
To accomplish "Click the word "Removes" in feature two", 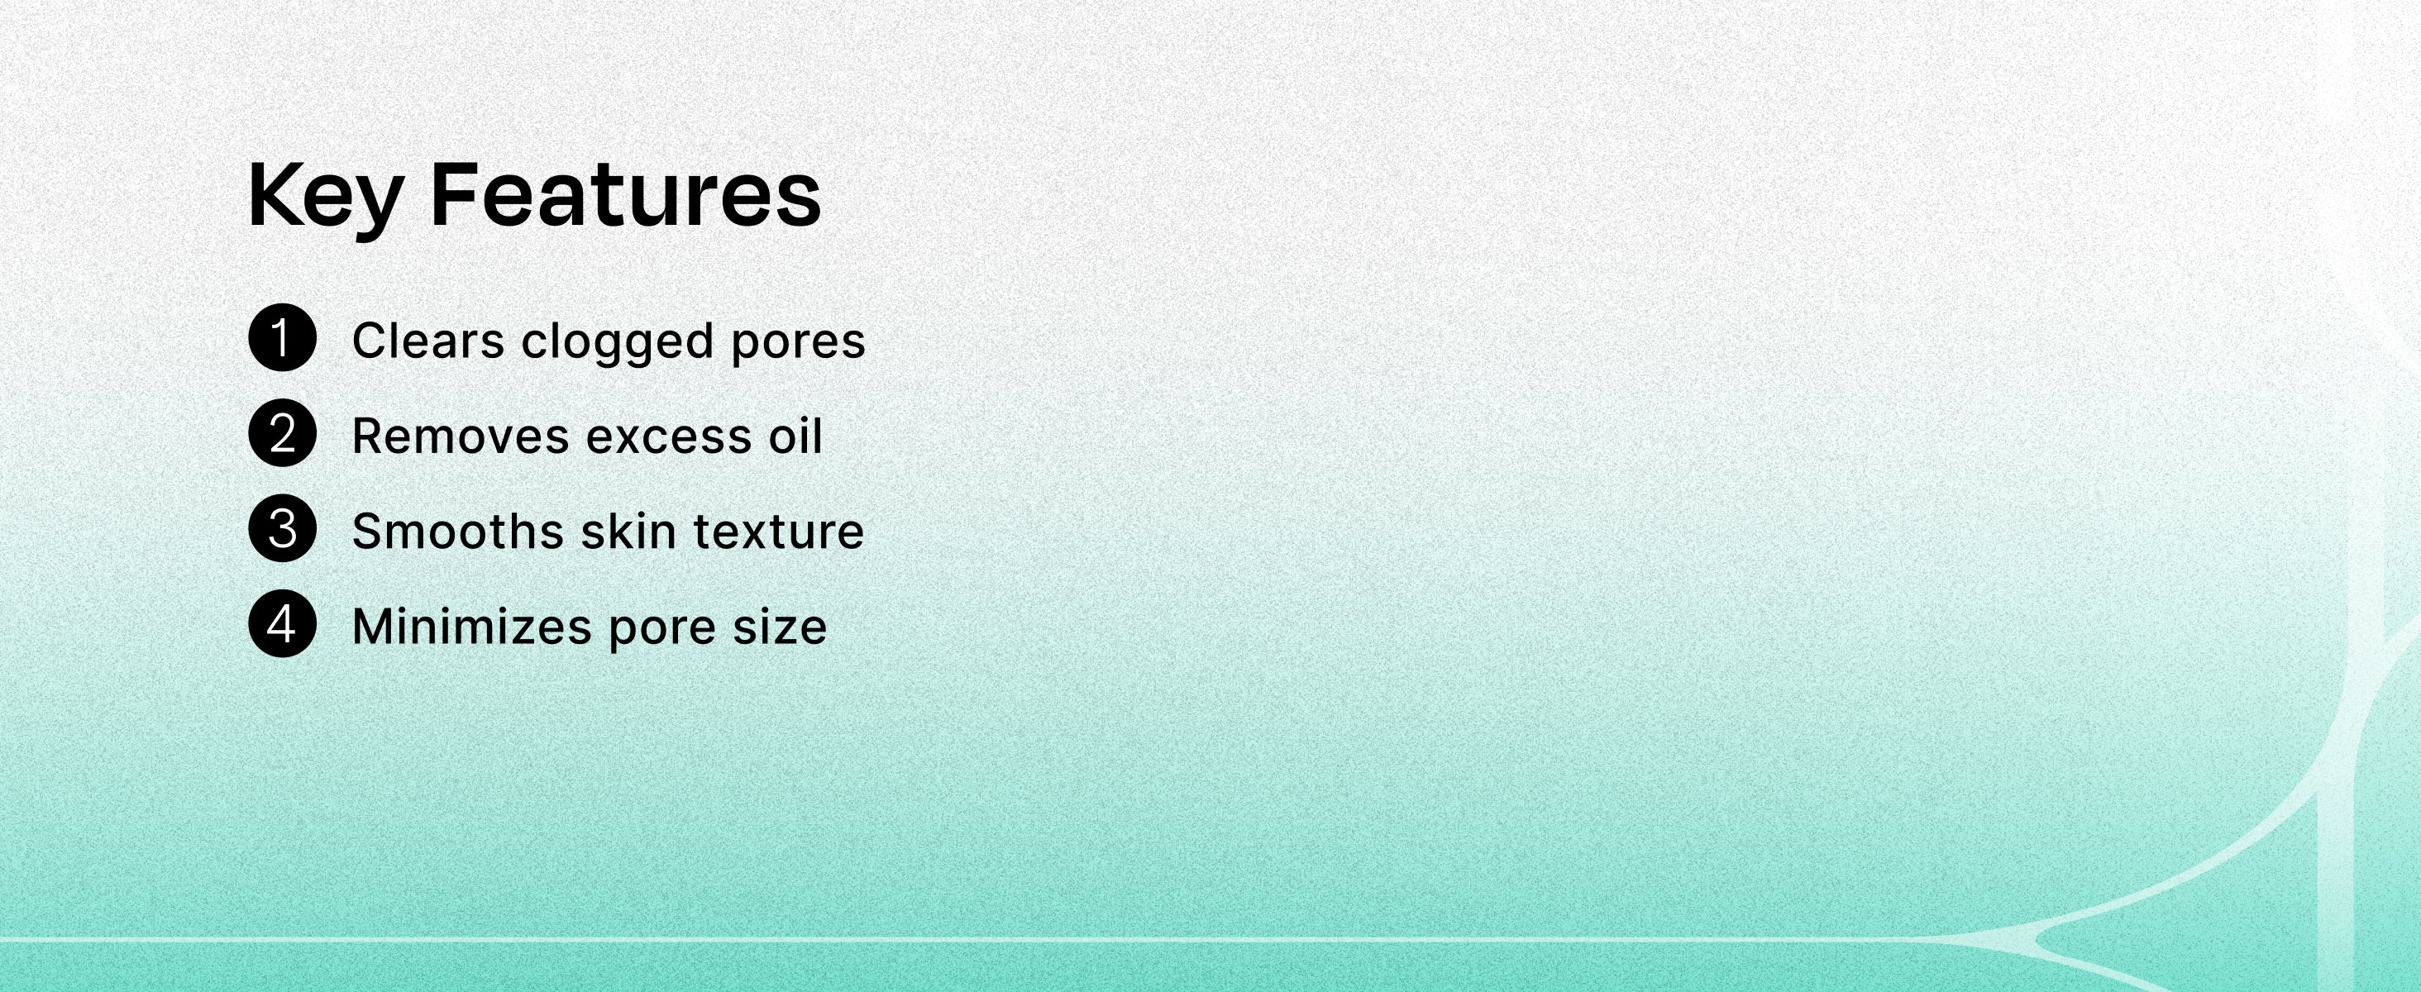I will 461,436.
